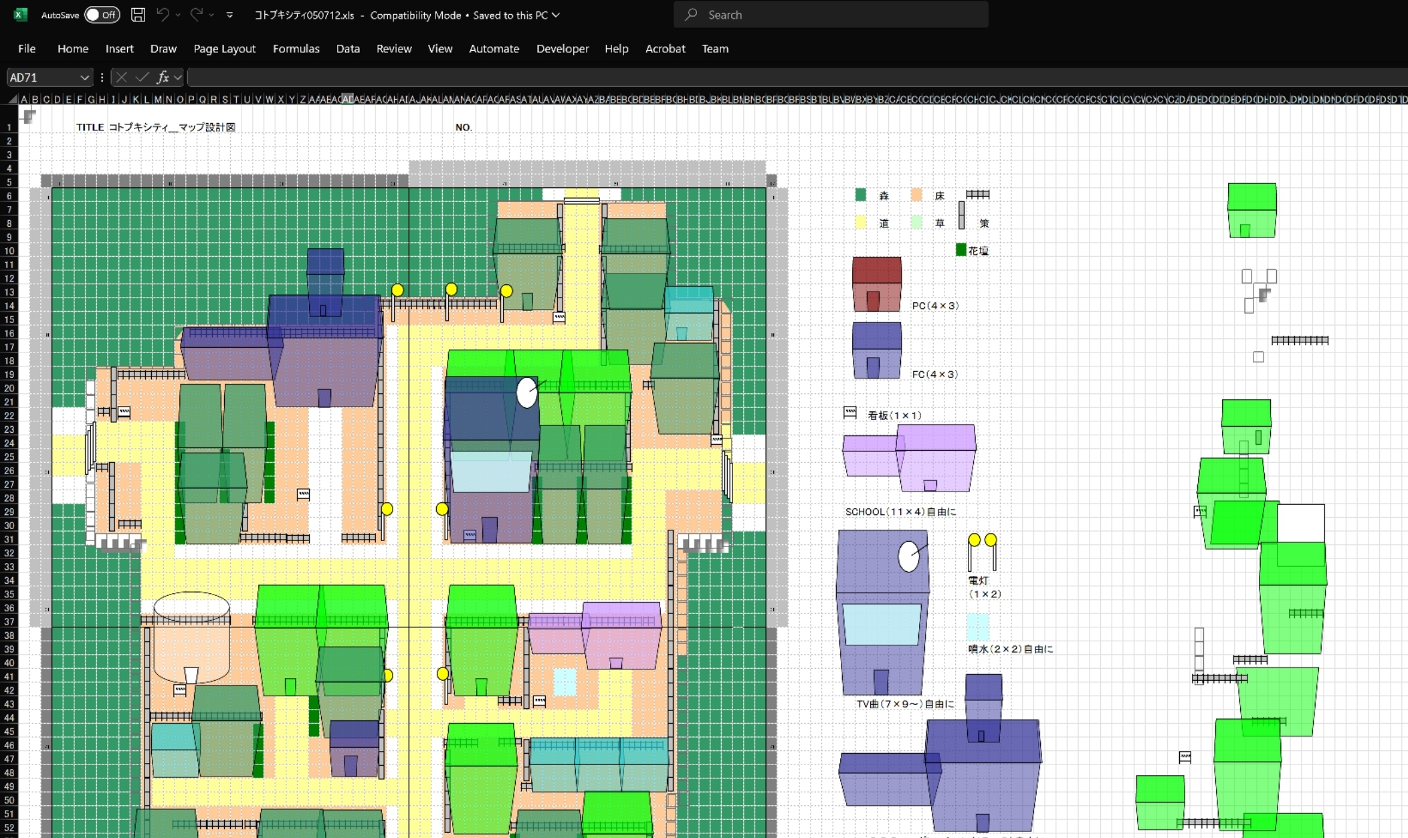
Task: Click the Enter checkmark icon
Action: coord(141,78)
